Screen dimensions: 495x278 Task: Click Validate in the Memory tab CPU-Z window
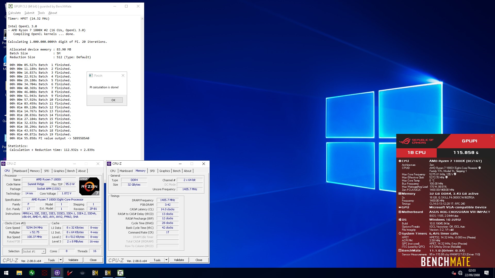point(179,260)
